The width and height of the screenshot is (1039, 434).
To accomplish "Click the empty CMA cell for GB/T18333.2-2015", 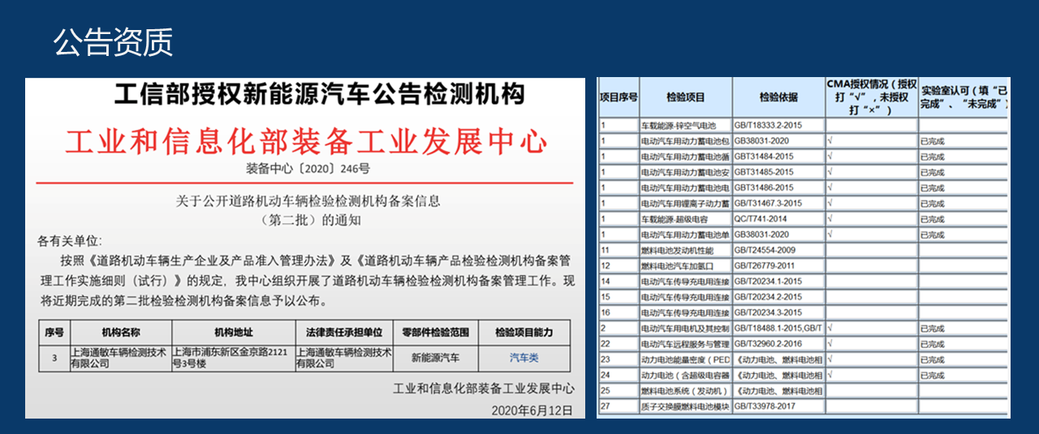I will (871, 126).
